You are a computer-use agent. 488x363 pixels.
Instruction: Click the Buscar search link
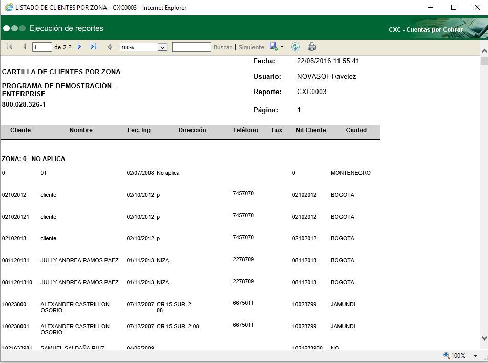pos(222,47)
